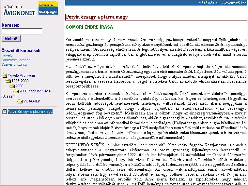Click the (6. szám) text

click(x=9, y=96)
